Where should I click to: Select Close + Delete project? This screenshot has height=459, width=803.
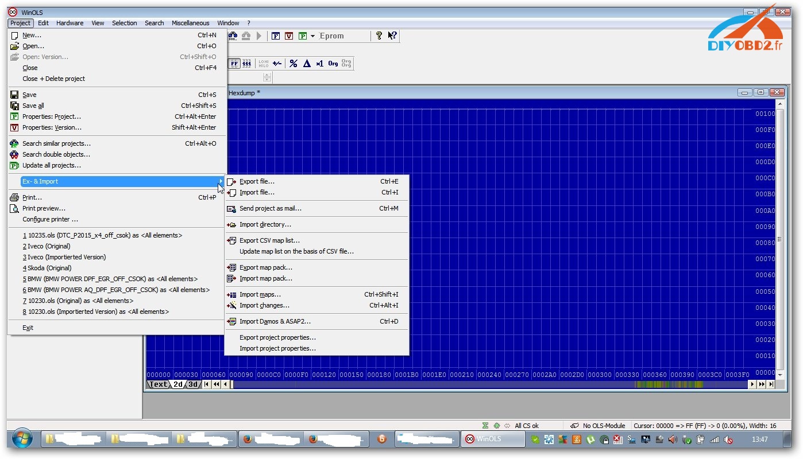pyautogui.click(x=115, y=79)
